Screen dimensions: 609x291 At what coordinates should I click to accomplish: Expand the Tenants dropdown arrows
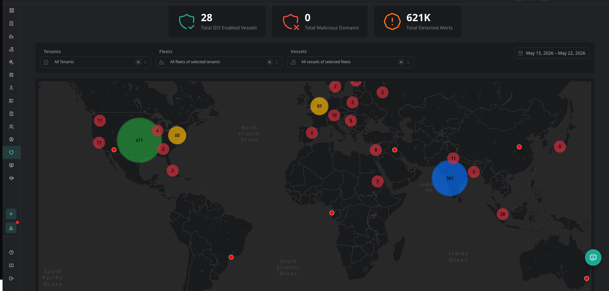[145, 62]
